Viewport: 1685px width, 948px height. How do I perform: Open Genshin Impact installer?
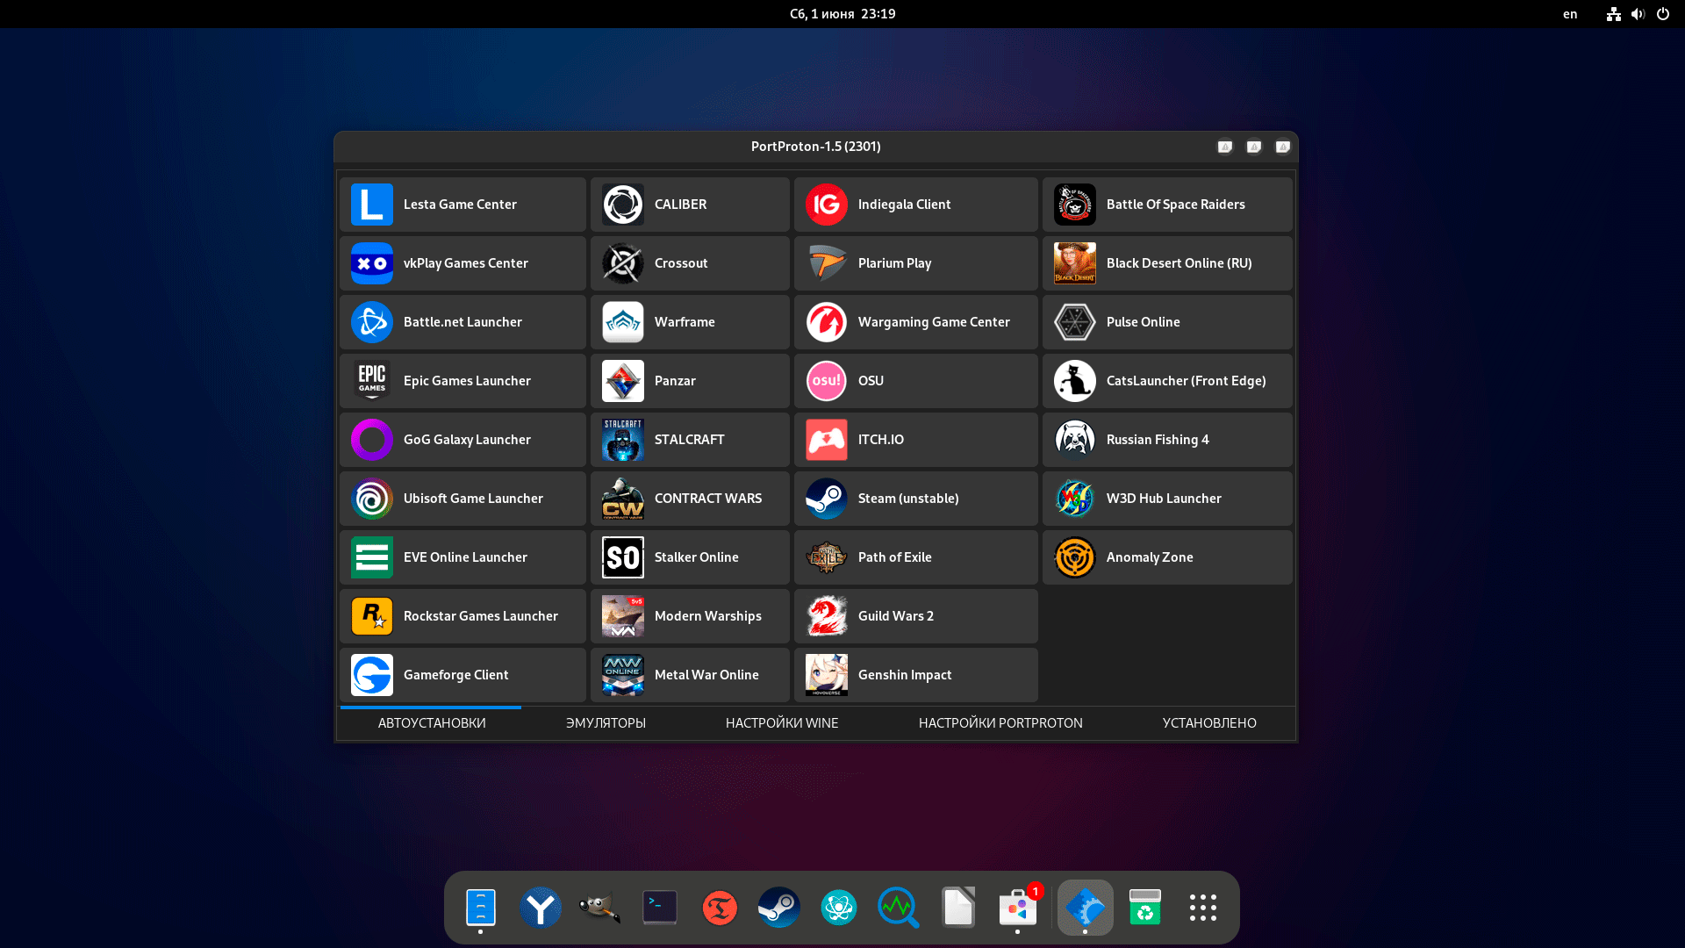pos(914,673)
